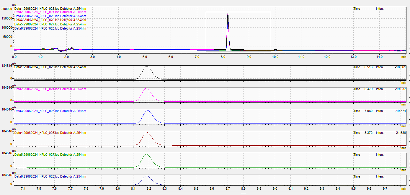Click the 7.980 time value in Data3 panel
This screenshot has height=195, width=410.
(x=368, y=111)
